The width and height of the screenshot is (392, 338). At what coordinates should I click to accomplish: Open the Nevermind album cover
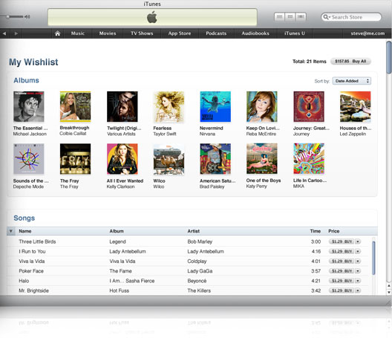[x=215, y=106]
